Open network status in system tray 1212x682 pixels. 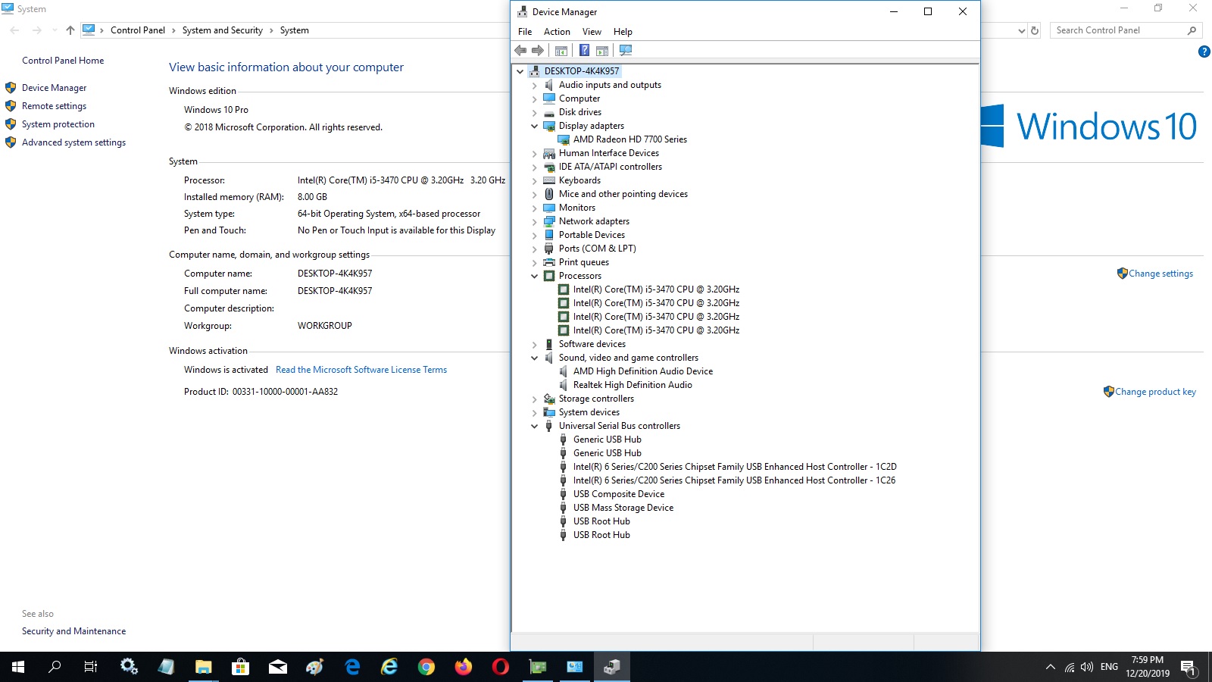[x=1069, y=667]
